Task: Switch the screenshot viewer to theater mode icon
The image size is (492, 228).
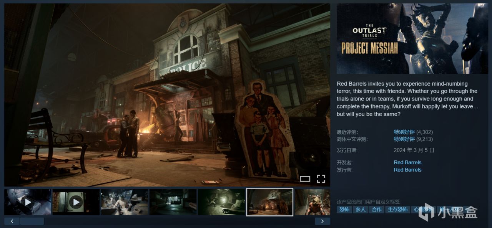Action: tap(305, 178)
